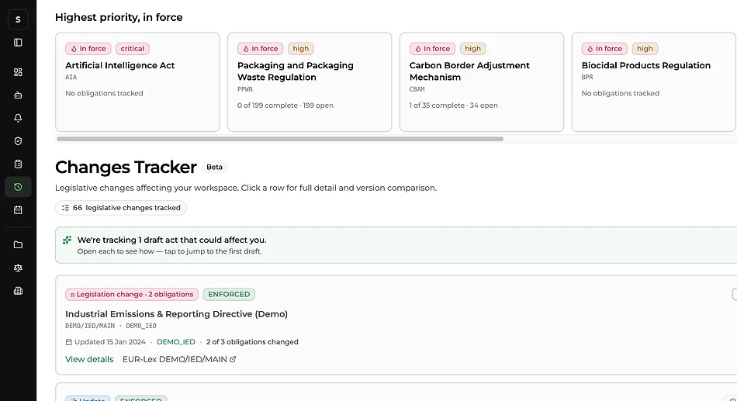Open the Artificial Intelligence Act card
This screenshot has width=737, height=401.
point(138,81)
